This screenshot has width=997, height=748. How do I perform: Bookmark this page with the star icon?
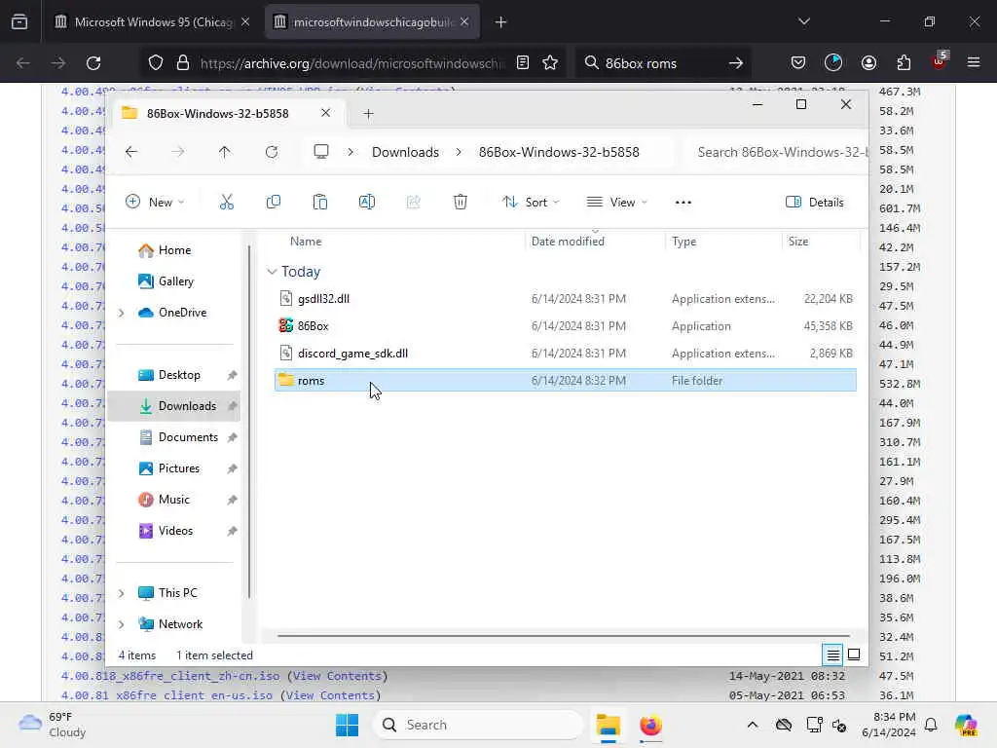pos(551,63)
